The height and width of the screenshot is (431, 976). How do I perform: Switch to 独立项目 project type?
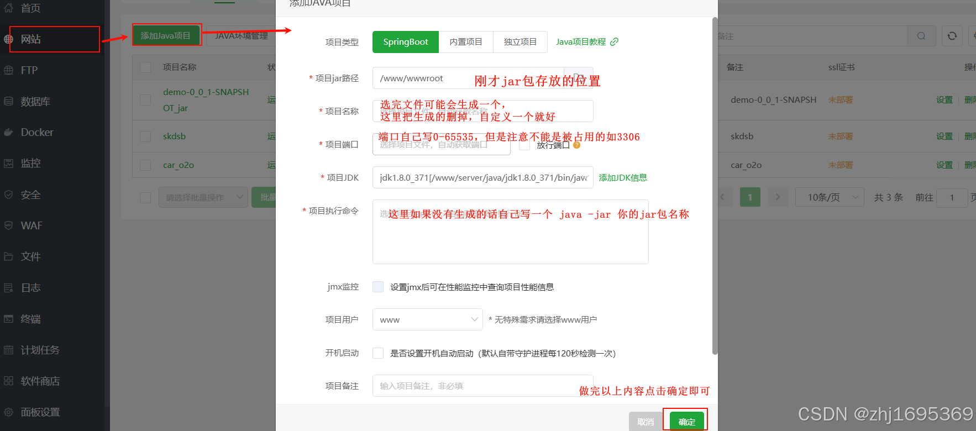(520, 42)
